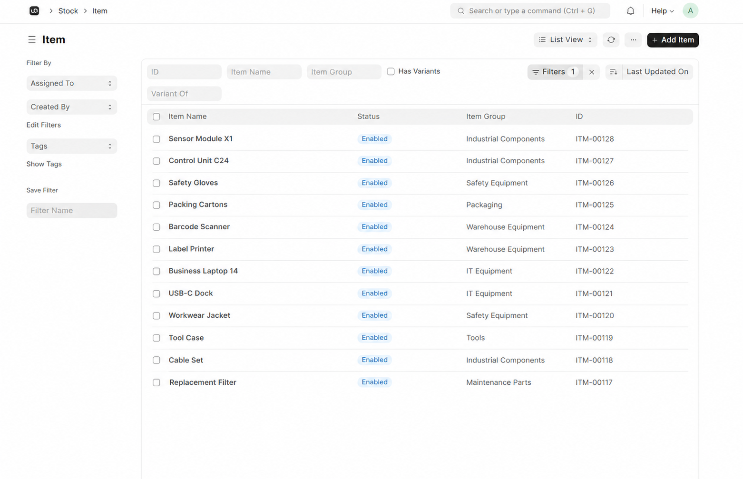Image resolution: width=743 pixels, height=479 pixels.
Task: Open the Filters button
Action: (x=555, y=72)
